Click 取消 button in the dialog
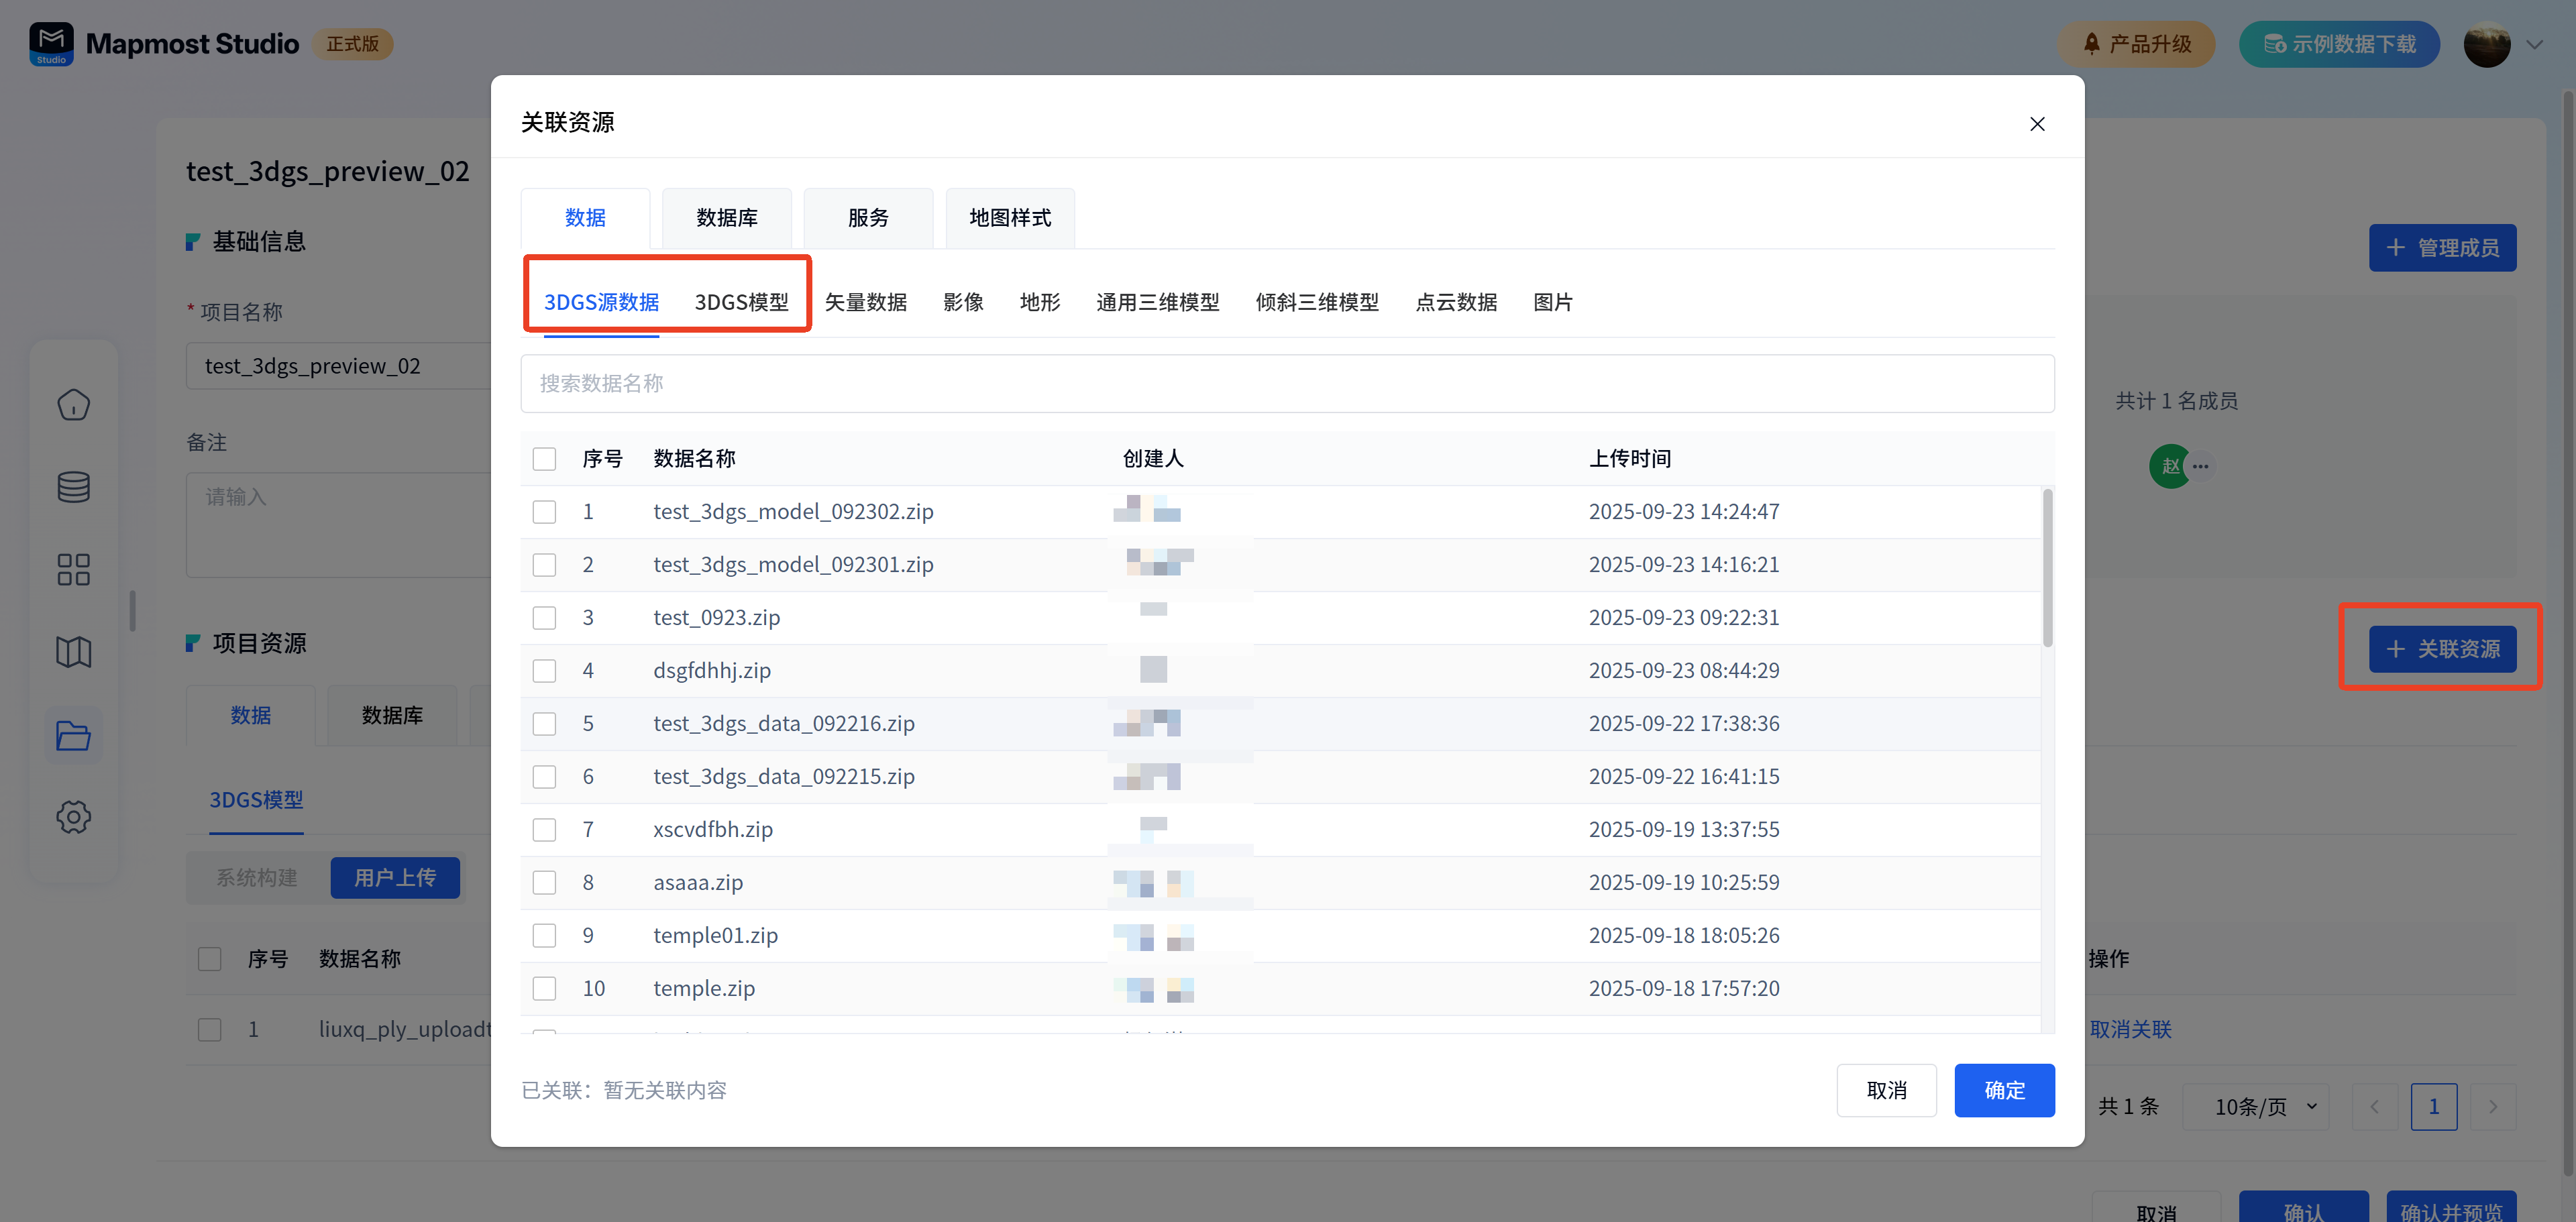Image resolution: width=2576 pixels, height=1222 pixels. (1886, 1090)
